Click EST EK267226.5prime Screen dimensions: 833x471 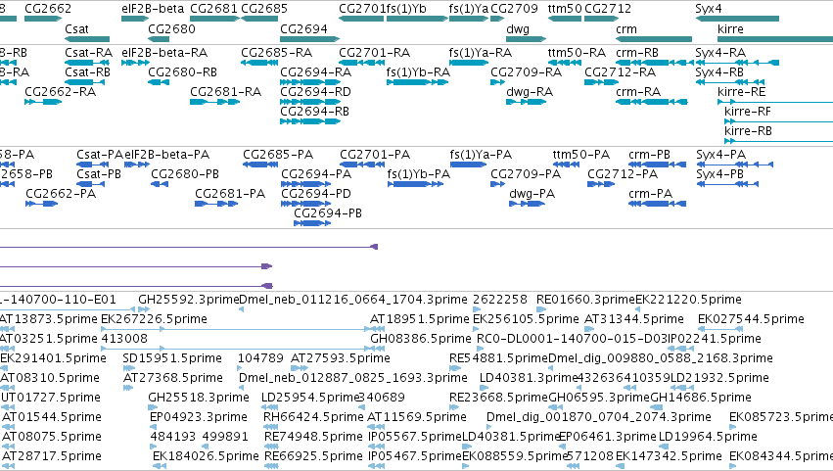tap(235, 329)
